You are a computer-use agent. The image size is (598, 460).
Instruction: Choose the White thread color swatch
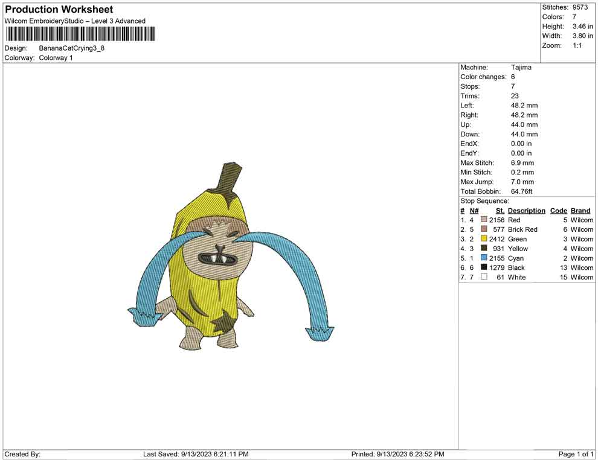coord(484,277)
